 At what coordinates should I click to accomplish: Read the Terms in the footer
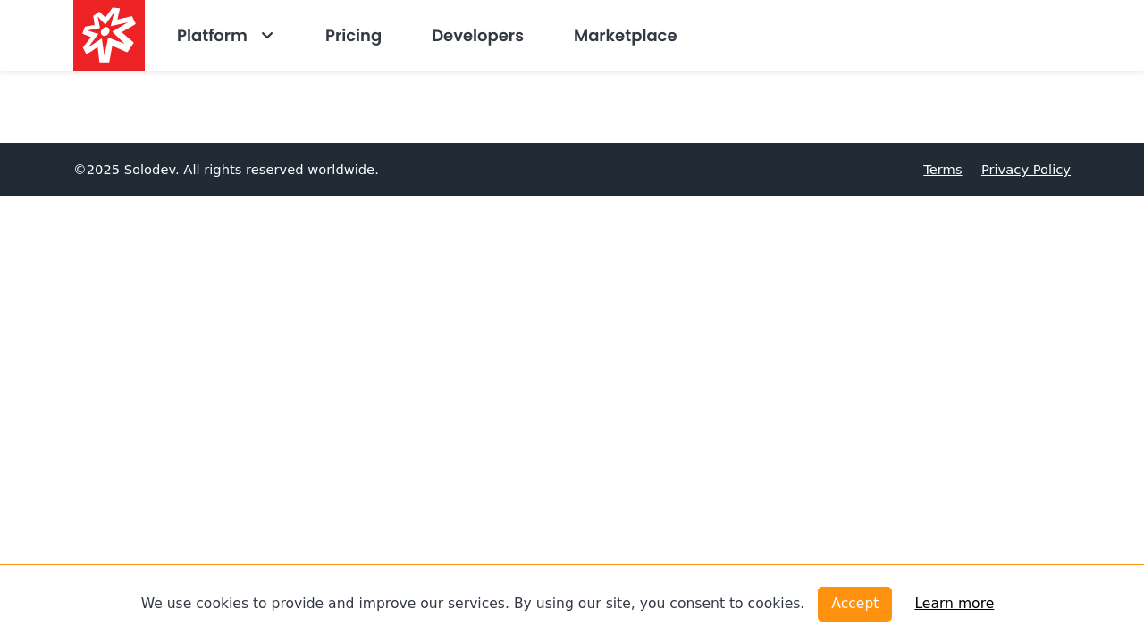[x=942, y=168]
